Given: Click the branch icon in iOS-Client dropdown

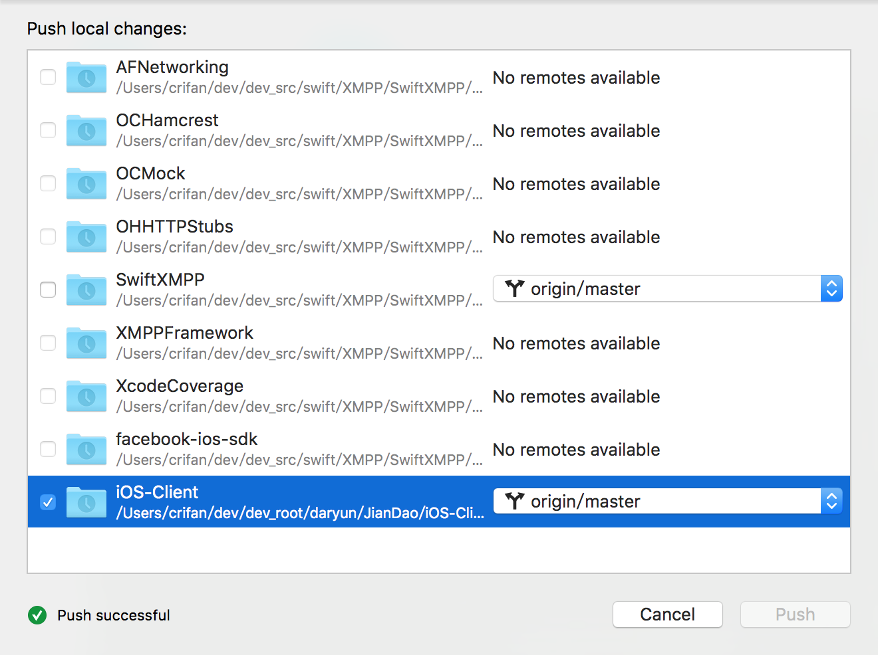Looking at the screenshot, I should [515, 501].
